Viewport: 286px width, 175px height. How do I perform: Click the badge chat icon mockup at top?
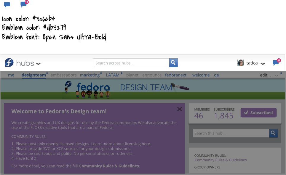tap(24, 4)
